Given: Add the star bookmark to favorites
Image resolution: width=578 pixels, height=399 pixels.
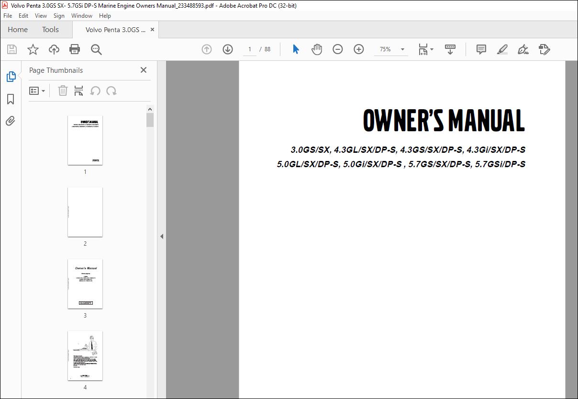Looking at the screenshot, I should coord(33,49).
